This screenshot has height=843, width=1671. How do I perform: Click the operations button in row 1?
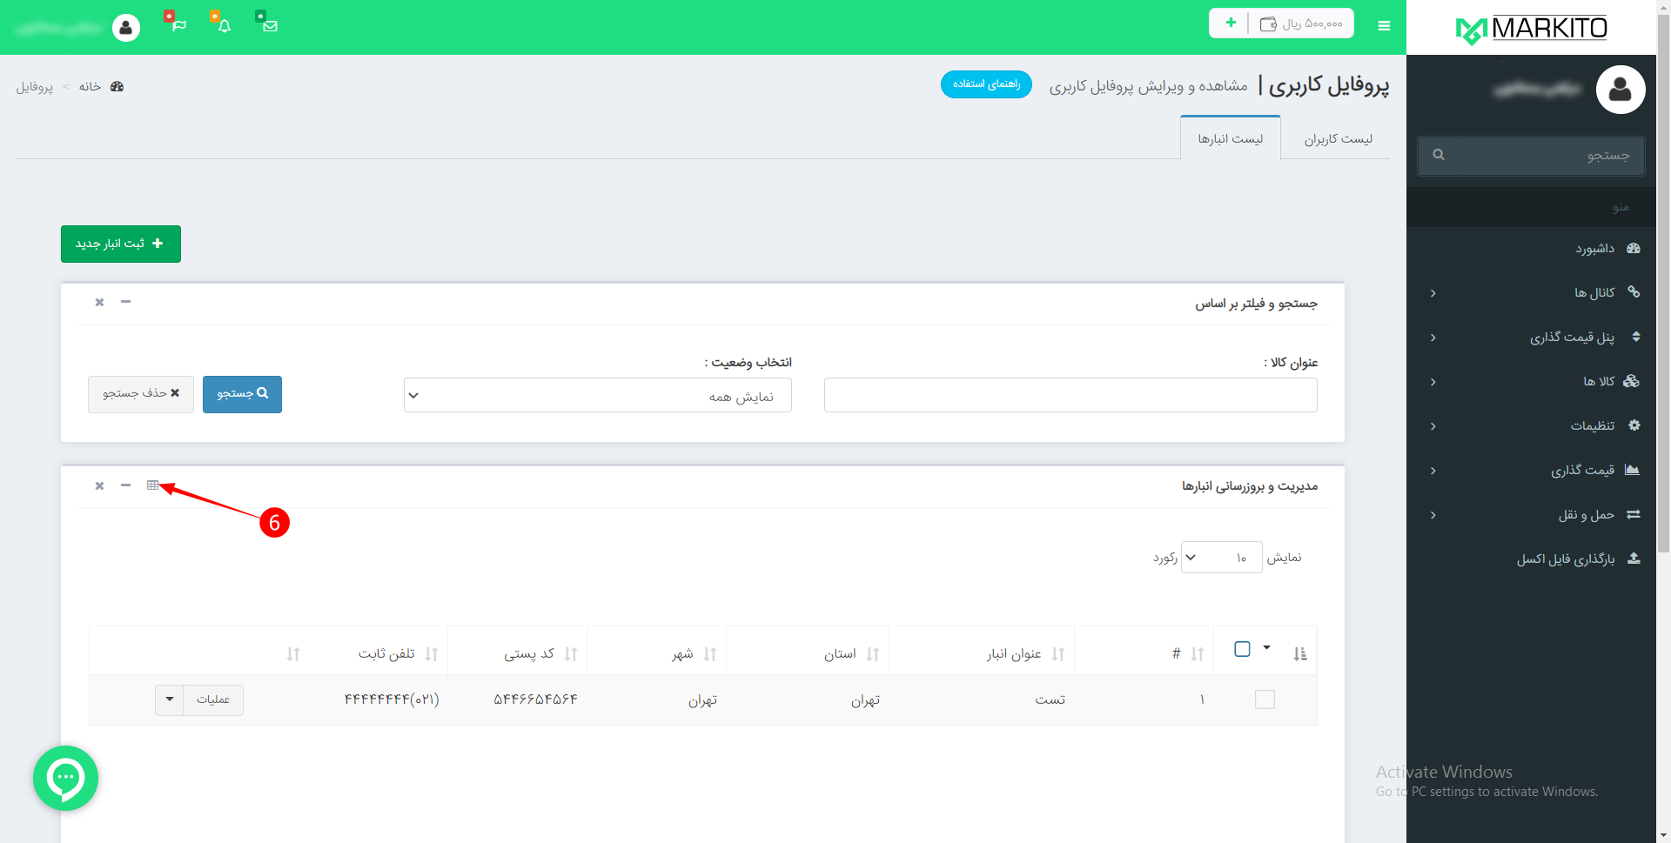click(x=213, y=699)
